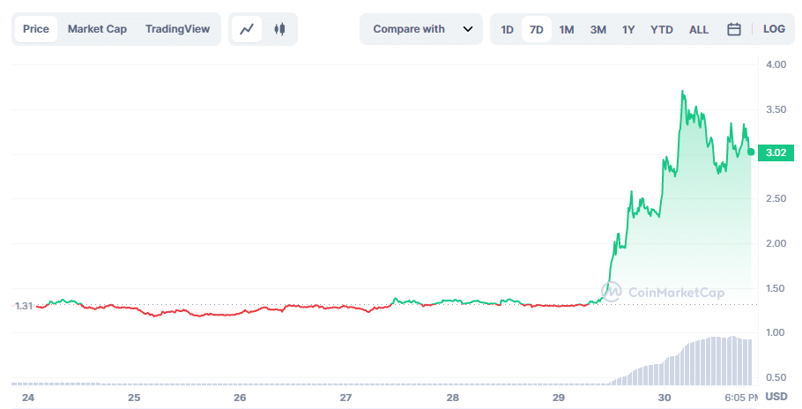Click the 27 date label on axis
The width and height of the screenshot is (802, 409).
click(345, 398)
